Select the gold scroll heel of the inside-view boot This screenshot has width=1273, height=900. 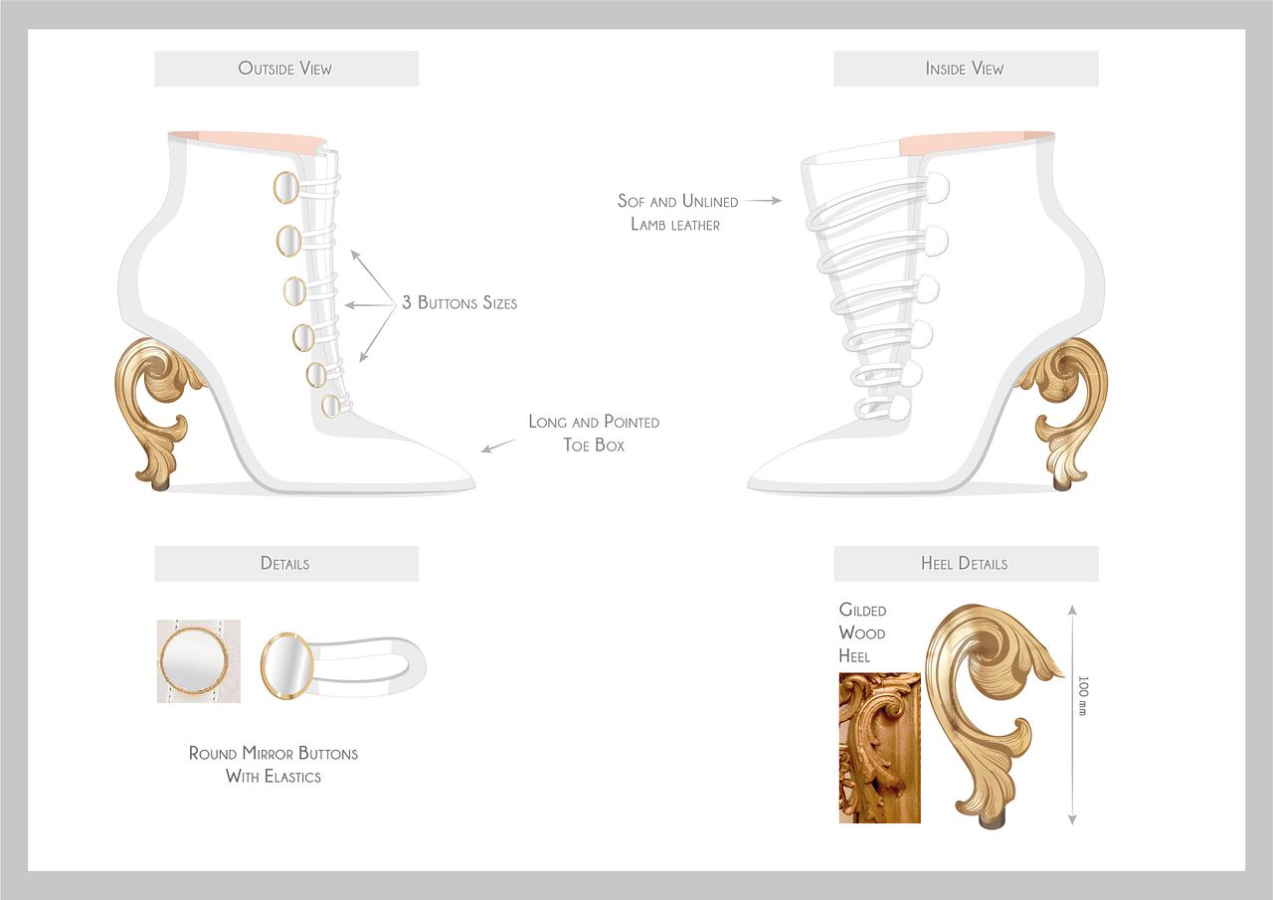pos(1064,410)
